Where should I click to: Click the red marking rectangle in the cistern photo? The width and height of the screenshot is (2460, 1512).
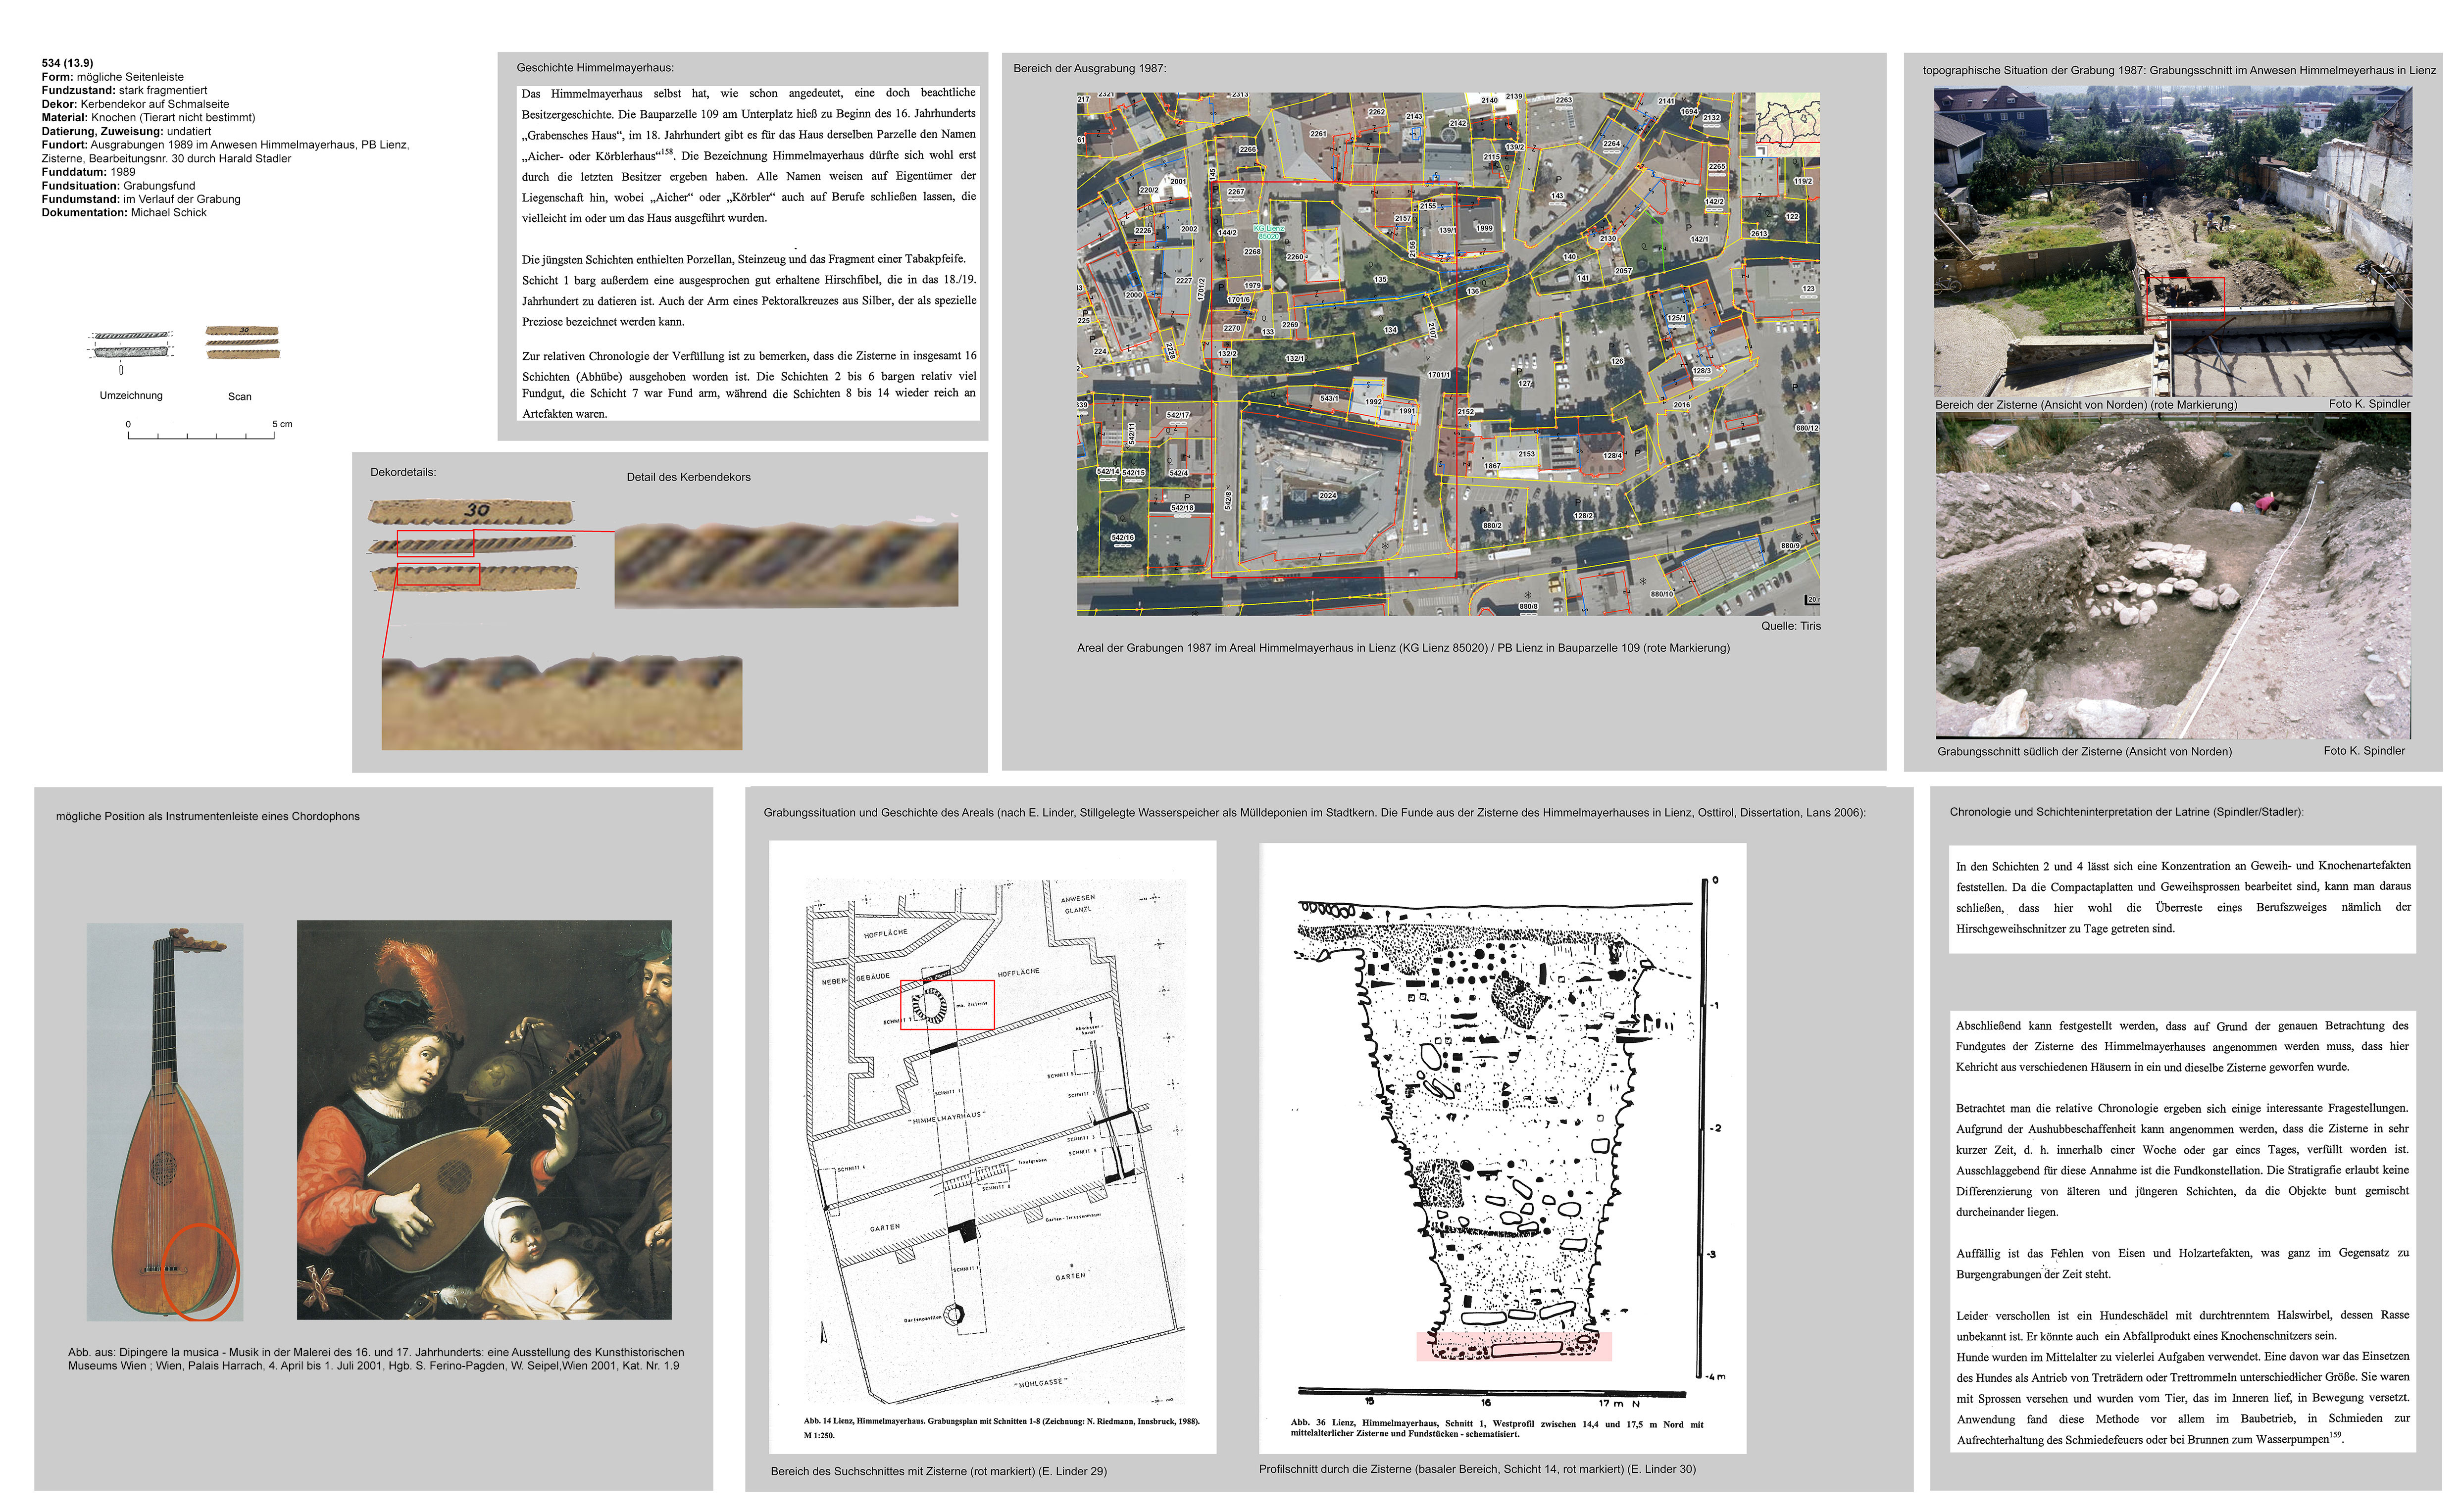point(2185,298)
